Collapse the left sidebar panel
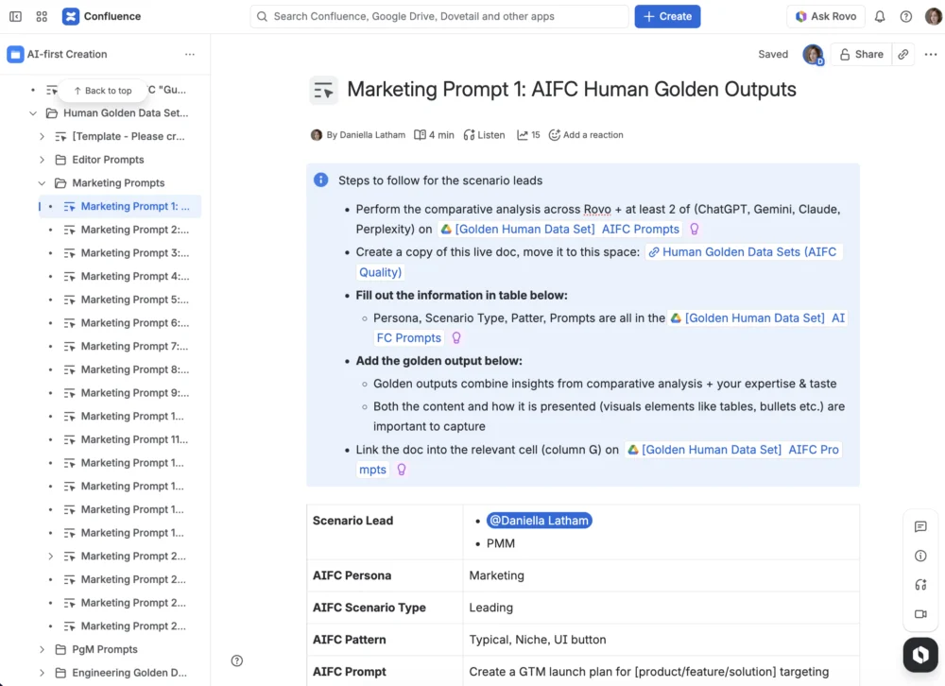945x686 pixels. pos(15,16)
